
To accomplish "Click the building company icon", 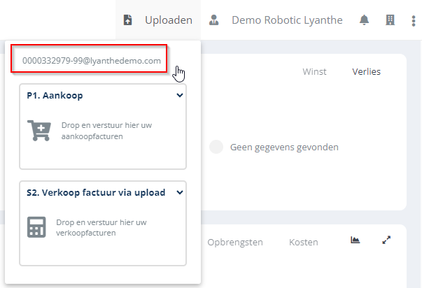I will tap(391, 20).
